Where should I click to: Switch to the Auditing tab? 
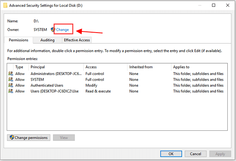click(x=47, y=40)
